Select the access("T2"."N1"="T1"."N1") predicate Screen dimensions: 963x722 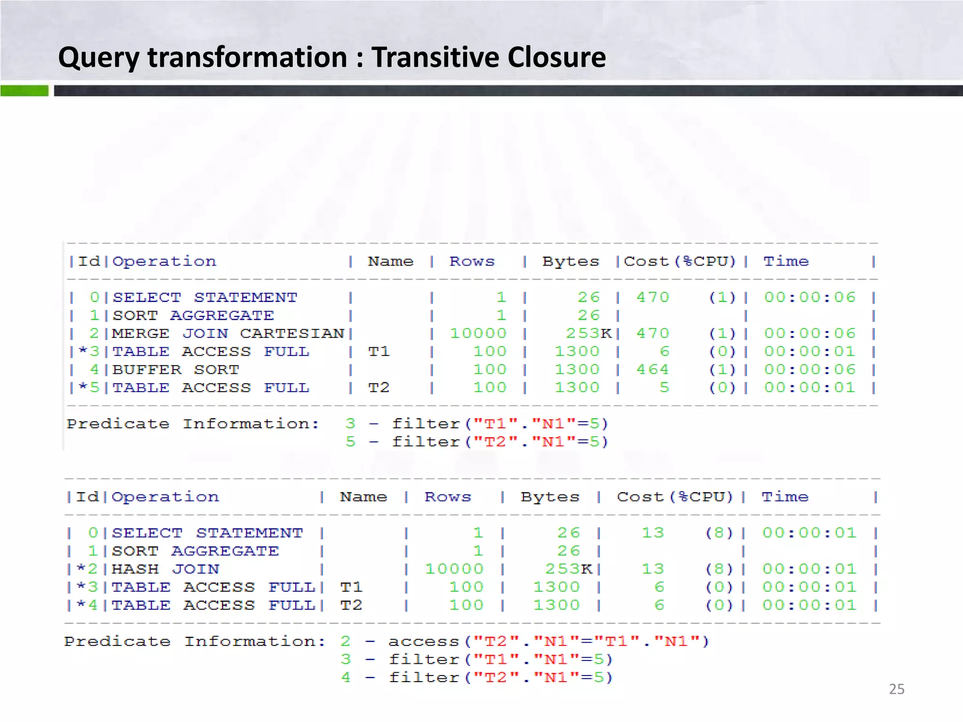point(548,642)
